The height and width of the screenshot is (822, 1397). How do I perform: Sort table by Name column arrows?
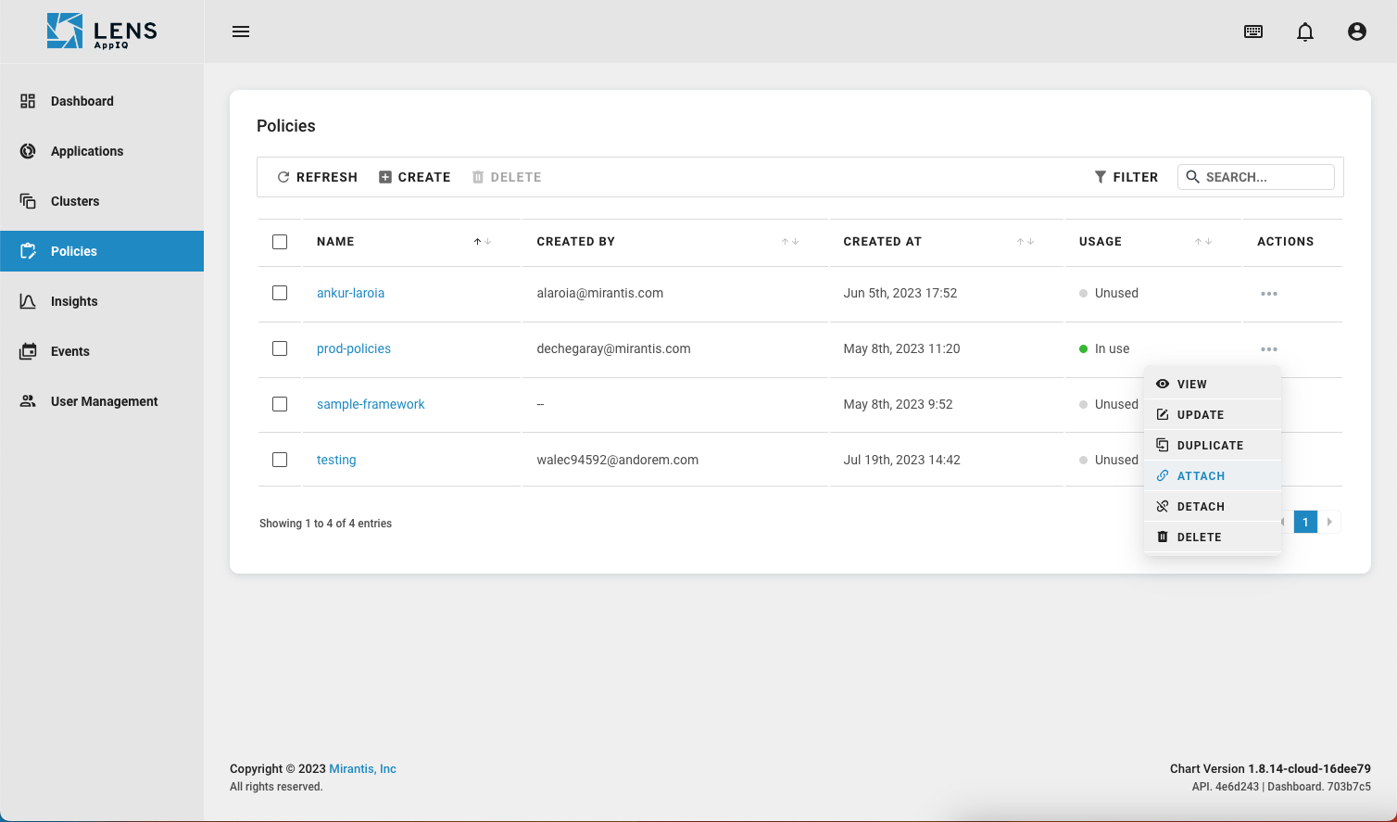[483, 242]
